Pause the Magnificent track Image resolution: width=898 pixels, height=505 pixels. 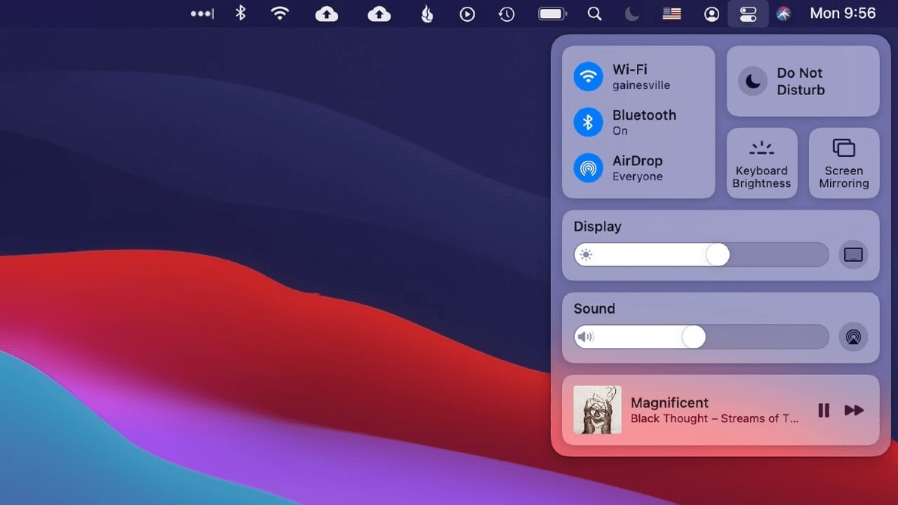[x=823, y=410]
